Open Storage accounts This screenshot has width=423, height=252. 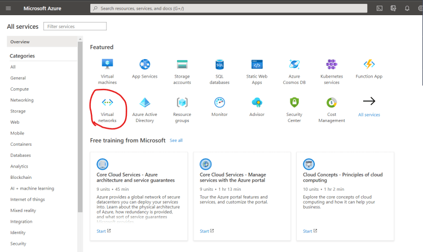182,71
